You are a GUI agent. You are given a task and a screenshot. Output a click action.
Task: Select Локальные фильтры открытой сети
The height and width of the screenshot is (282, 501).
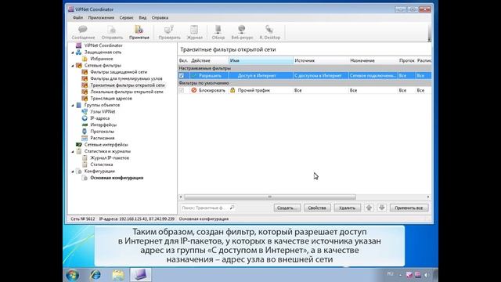[x=127, y=92]
